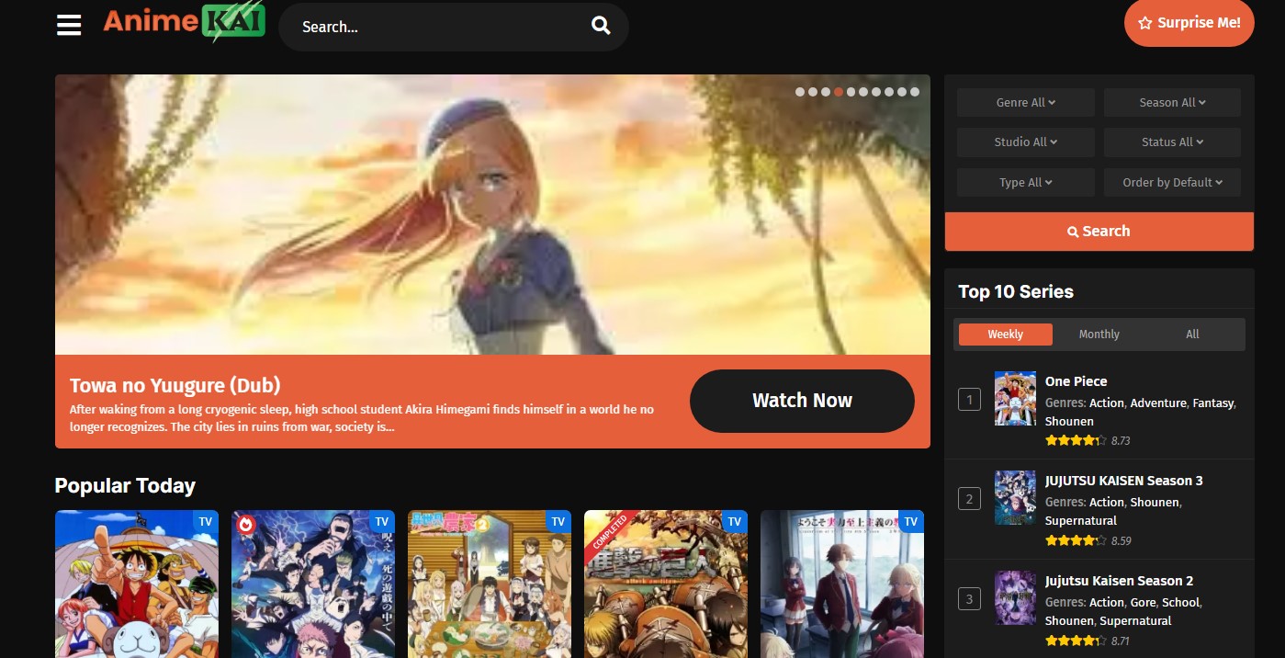Click Supernatural genre under JUJUTSU KAISEN Season 3
The image size is (1285, 658).
1081,520
